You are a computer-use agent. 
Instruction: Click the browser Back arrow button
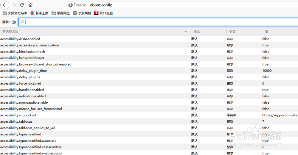pos(5,5)
